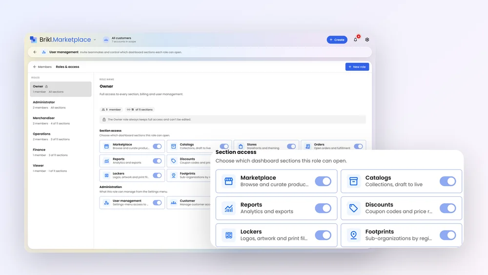Toggle Stores section access switch
The image size is (488, 275).
tap(291, 147)
